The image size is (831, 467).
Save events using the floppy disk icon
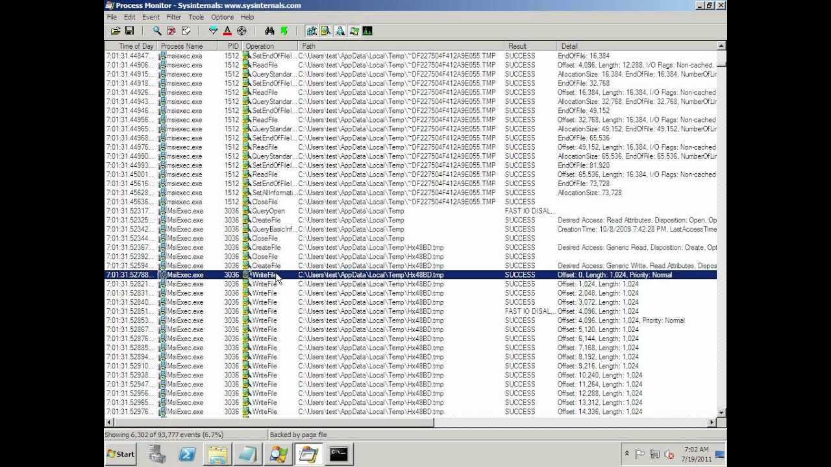(129, 30)
